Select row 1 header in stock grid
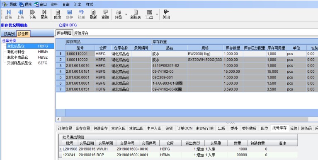Viewport: 318px width, 160px height. pos(61,54)
